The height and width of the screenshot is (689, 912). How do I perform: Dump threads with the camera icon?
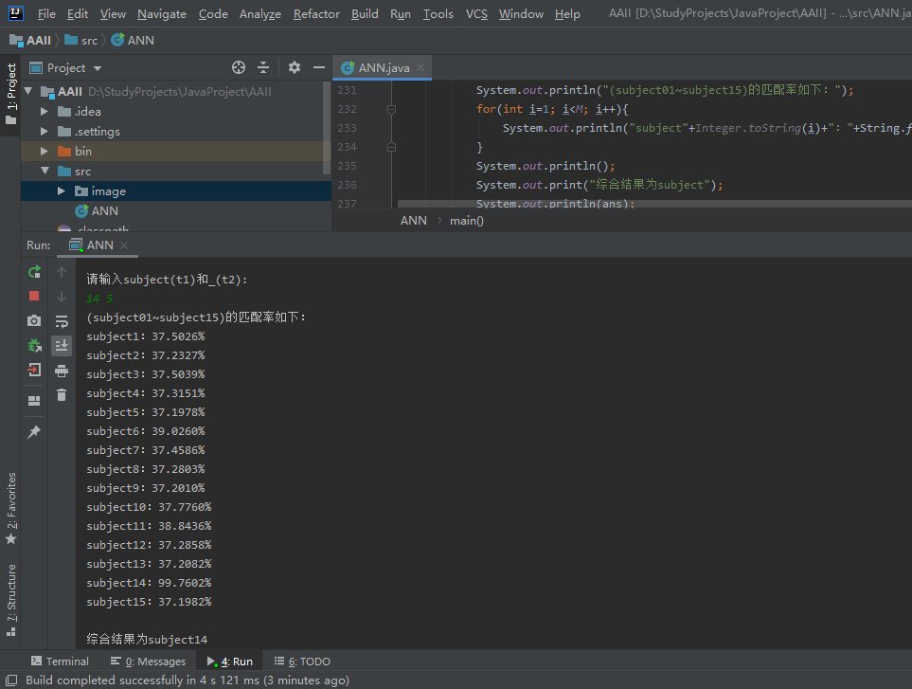[34, 320]
